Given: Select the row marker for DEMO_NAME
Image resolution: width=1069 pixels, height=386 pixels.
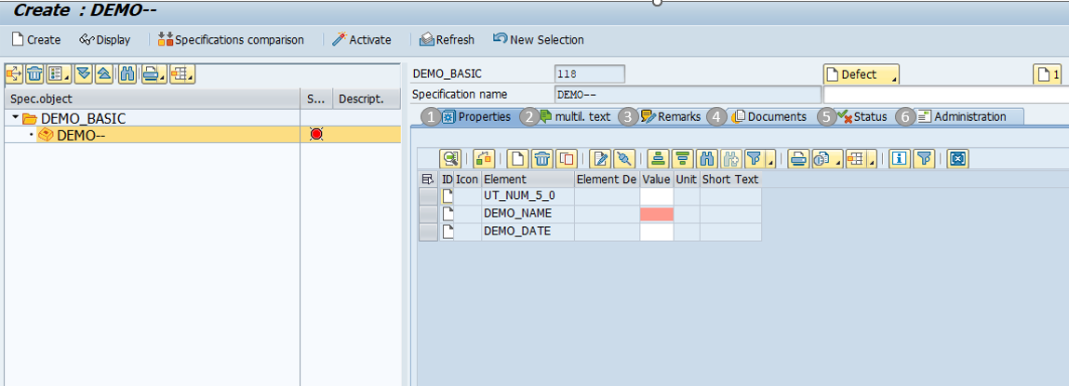Looking at the screenshot, I should pyautogui.click(x=427, y=214).
